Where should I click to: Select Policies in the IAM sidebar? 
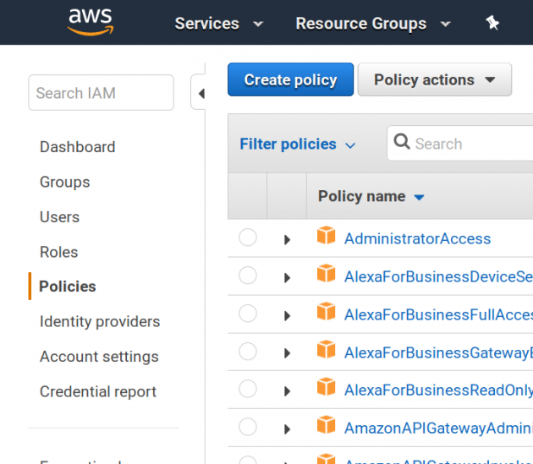coord(68,287)
